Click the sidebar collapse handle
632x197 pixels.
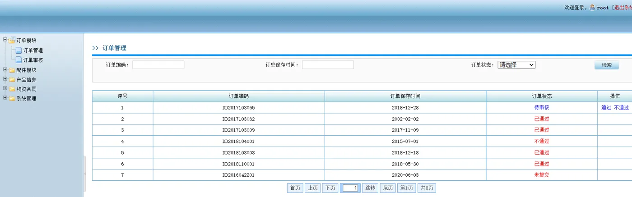84,174
